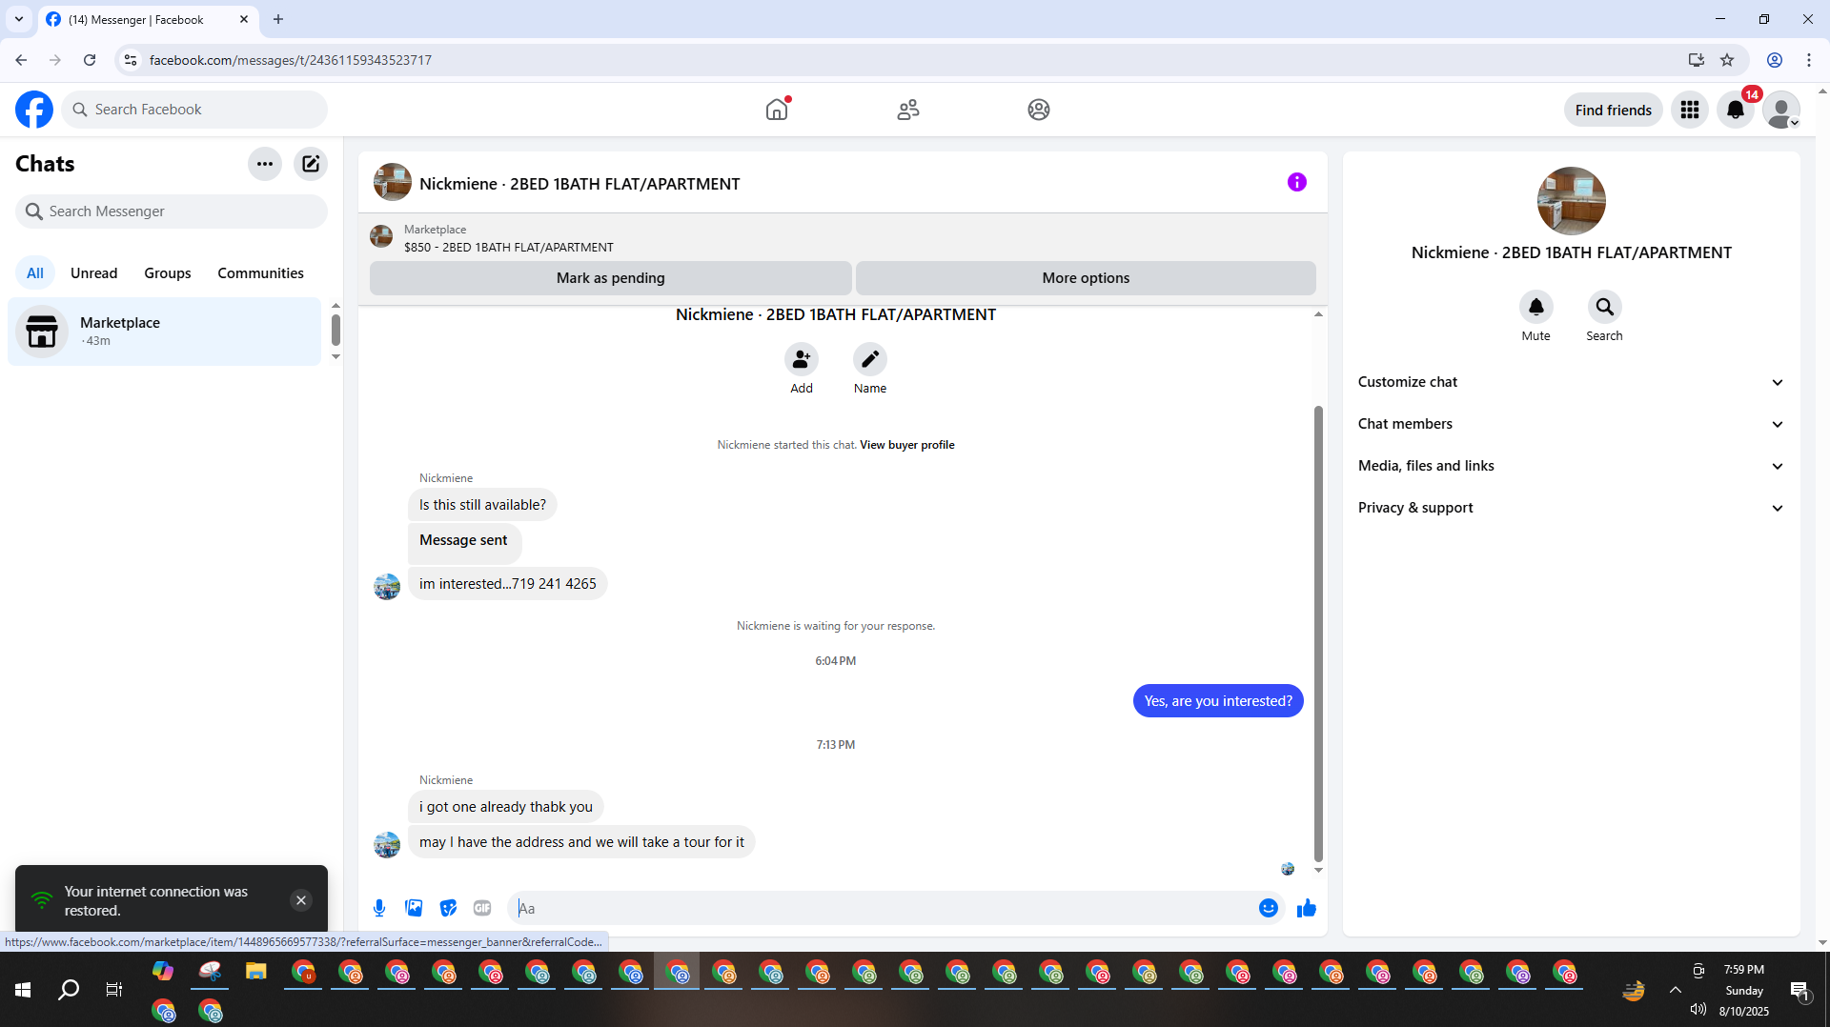1830x1027 pixels.
Task: Open conversation information purple icon
Action: [1297, 182]
